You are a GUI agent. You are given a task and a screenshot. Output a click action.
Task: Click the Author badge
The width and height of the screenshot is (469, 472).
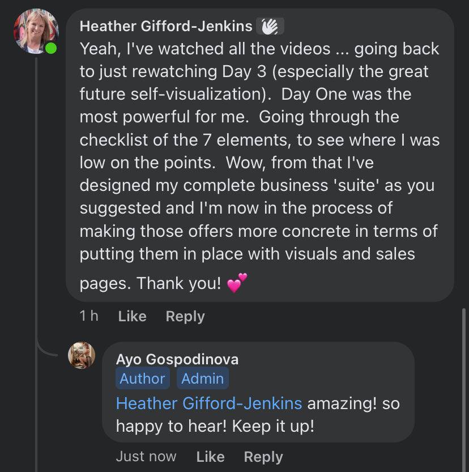pyautogui.click(x=142, y=379)
